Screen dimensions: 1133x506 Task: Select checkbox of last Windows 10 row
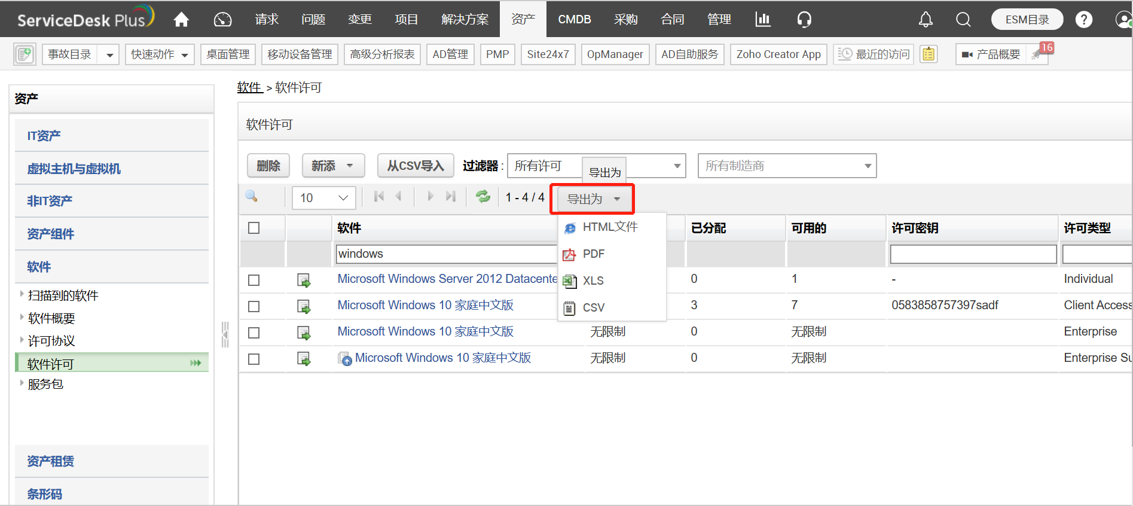point(254,359)
